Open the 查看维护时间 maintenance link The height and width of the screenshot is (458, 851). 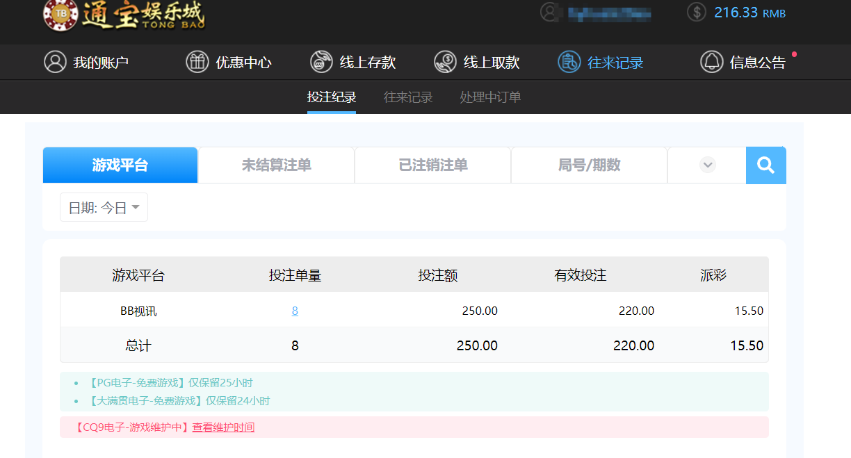(222, 427)
